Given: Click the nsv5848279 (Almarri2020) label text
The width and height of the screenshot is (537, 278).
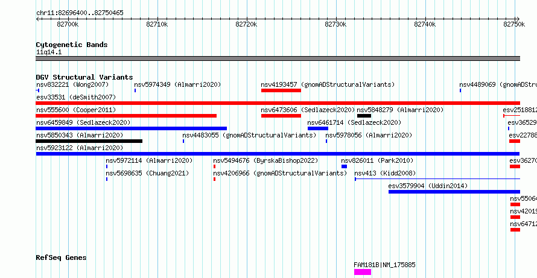Looking at the screenshot, I should [x=401, y=110].
